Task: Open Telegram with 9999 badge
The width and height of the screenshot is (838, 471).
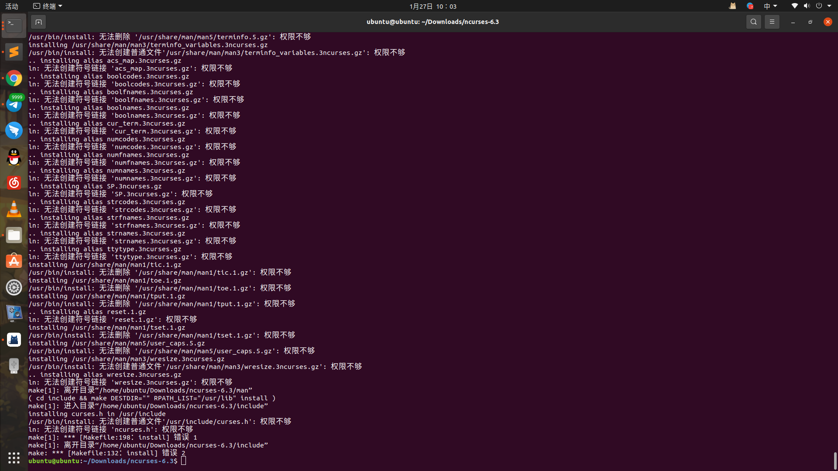Action: click(14, 104)
